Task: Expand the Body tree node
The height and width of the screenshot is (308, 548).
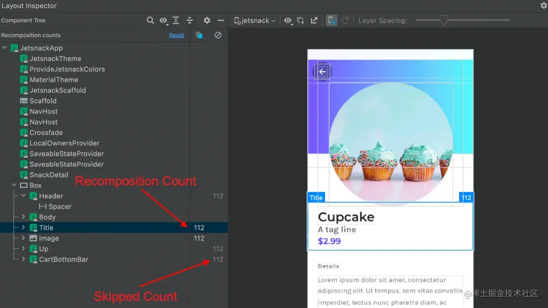Action: pyautogui.click(x=23, y=217)
